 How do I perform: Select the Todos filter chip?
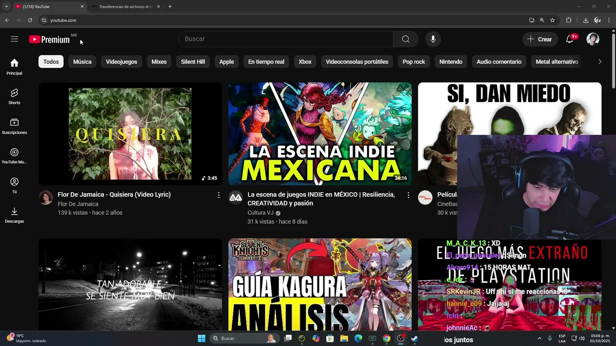click(51, 62)
